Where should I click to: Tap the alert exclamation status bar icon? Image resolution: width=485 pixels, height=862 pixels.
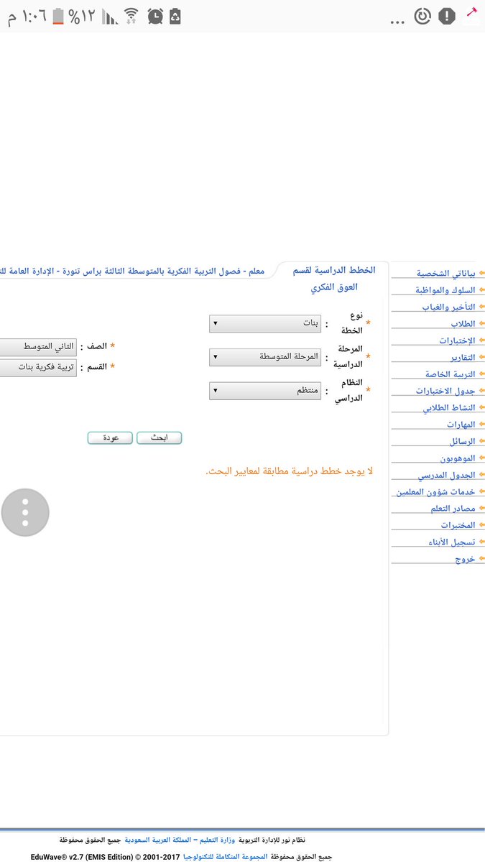(x=447, y=14)
